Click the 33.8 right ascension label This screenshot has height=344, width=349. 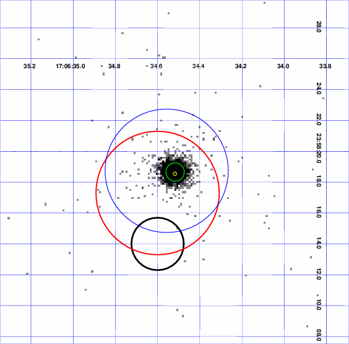pos(325,66)
